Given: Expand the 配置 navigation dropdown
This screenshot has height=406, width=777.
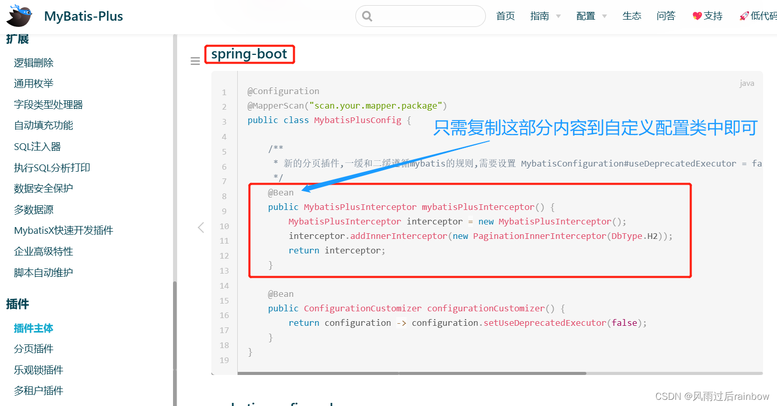Looking at the screenshot, I should click(x=592, y=16).
